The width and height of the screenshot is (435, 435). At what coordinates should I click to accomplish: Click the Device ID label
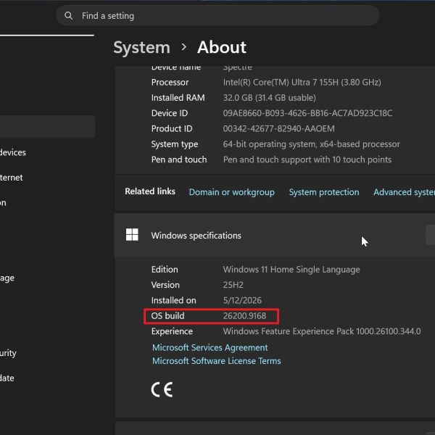pos(170,113)
